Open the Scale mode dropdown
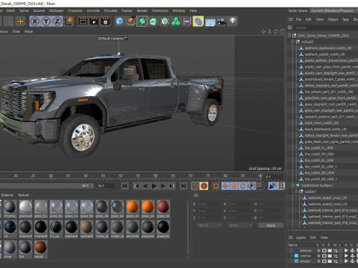The height and width of the screenshot is (268, 358). point(240,226)
